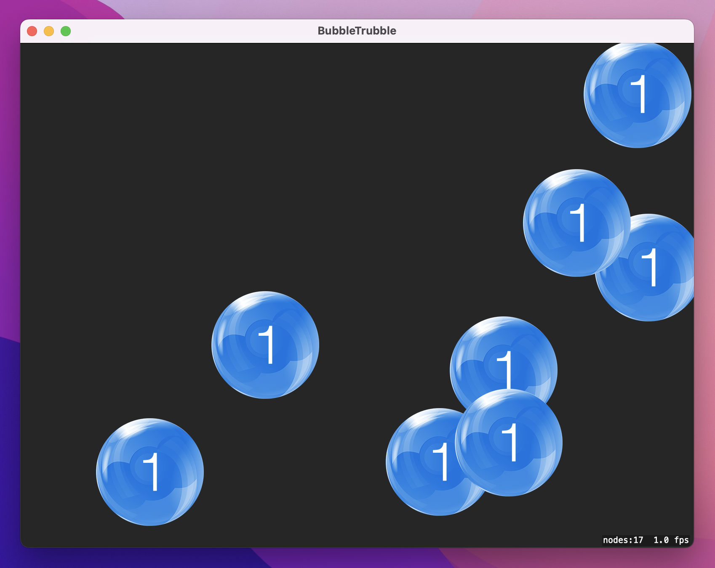Click the number 1 on the center bubble
This screenshot has height=568, width=715.
(269, 345)
